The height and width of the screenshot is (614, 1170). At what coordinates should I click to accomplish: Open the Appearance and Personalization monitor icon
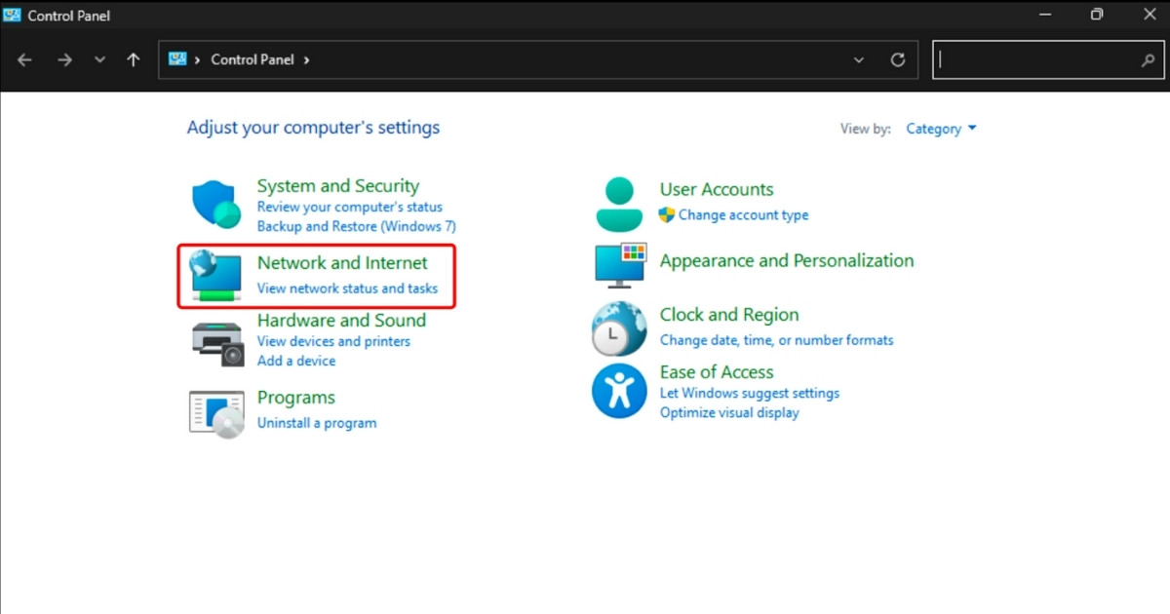(x=620, y=264)
